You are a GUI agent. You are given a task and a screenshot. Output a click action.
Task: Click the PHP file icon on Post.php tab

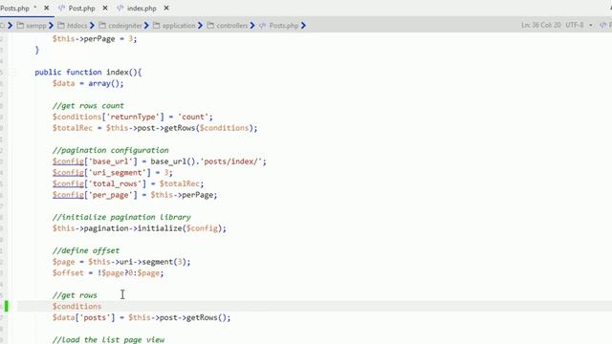[61, 8]
